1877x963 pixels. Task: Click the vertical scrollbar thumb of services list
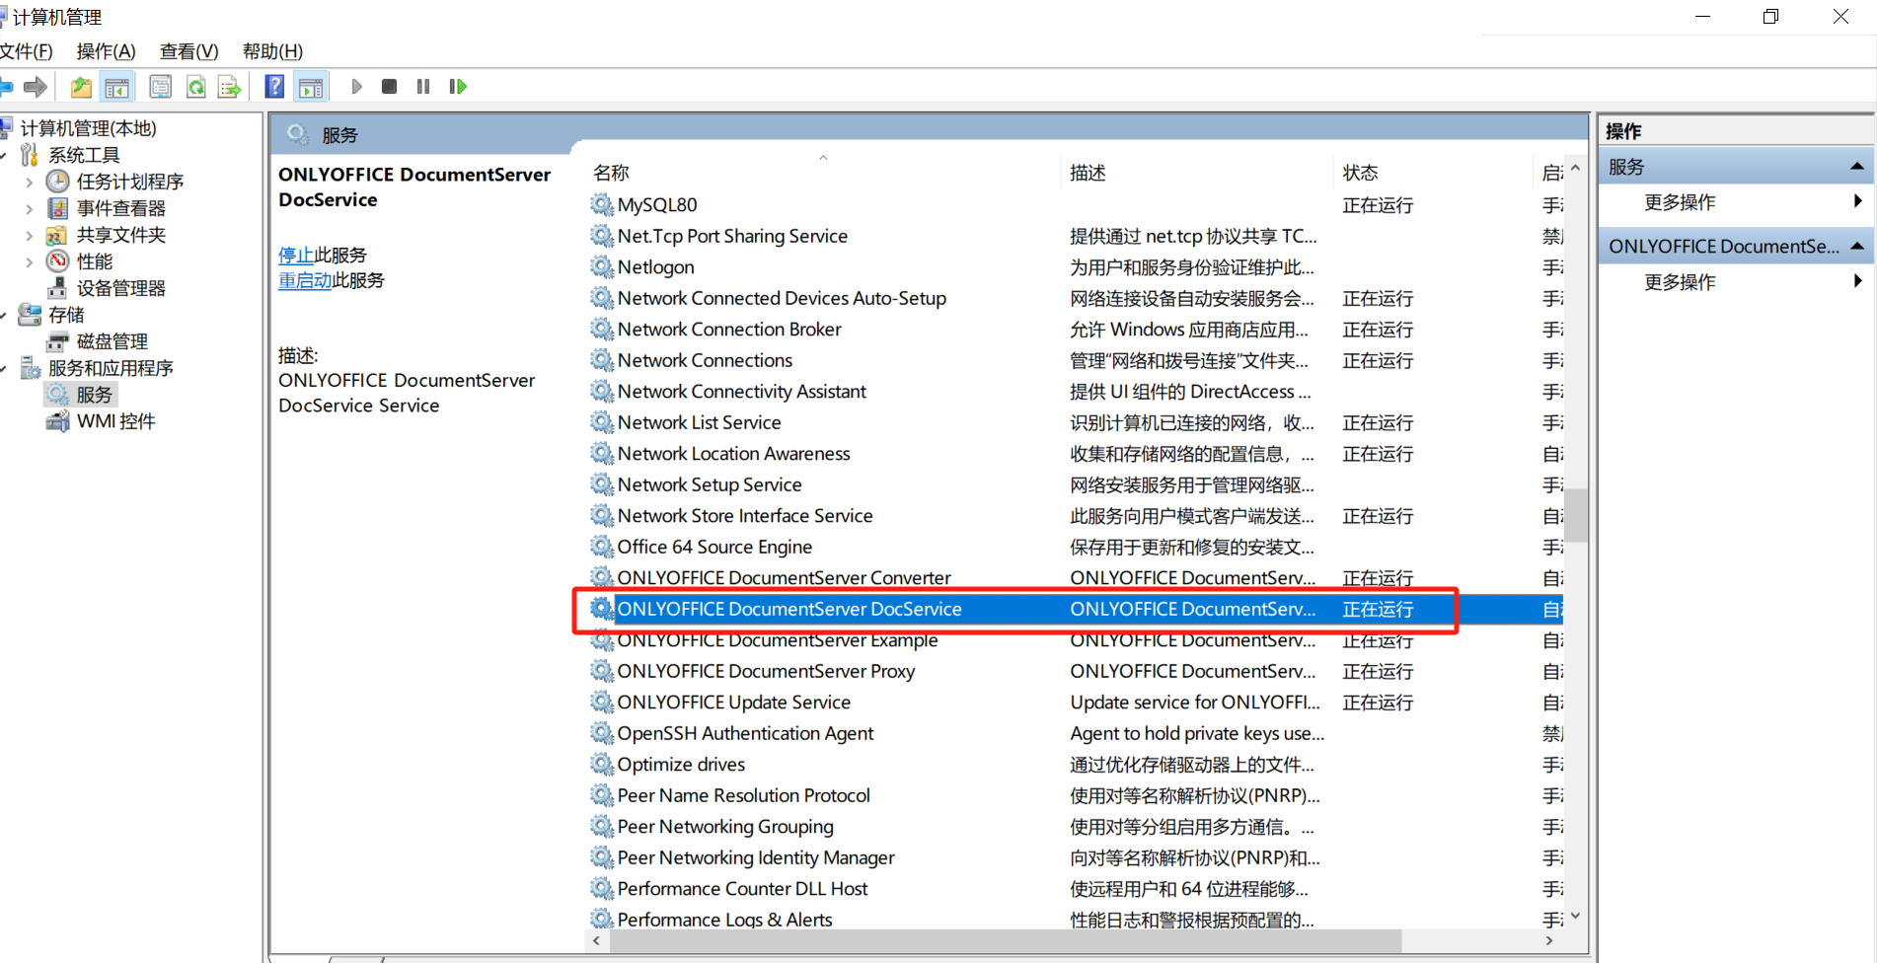1575,515
